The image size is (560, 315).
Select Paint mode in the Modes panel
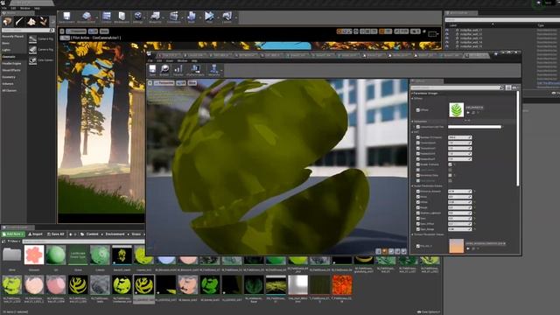tap(19, 22)
